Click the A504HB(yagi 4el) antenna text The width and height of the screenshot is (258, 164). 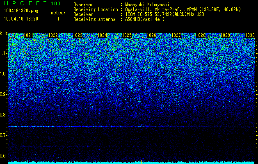145,19
